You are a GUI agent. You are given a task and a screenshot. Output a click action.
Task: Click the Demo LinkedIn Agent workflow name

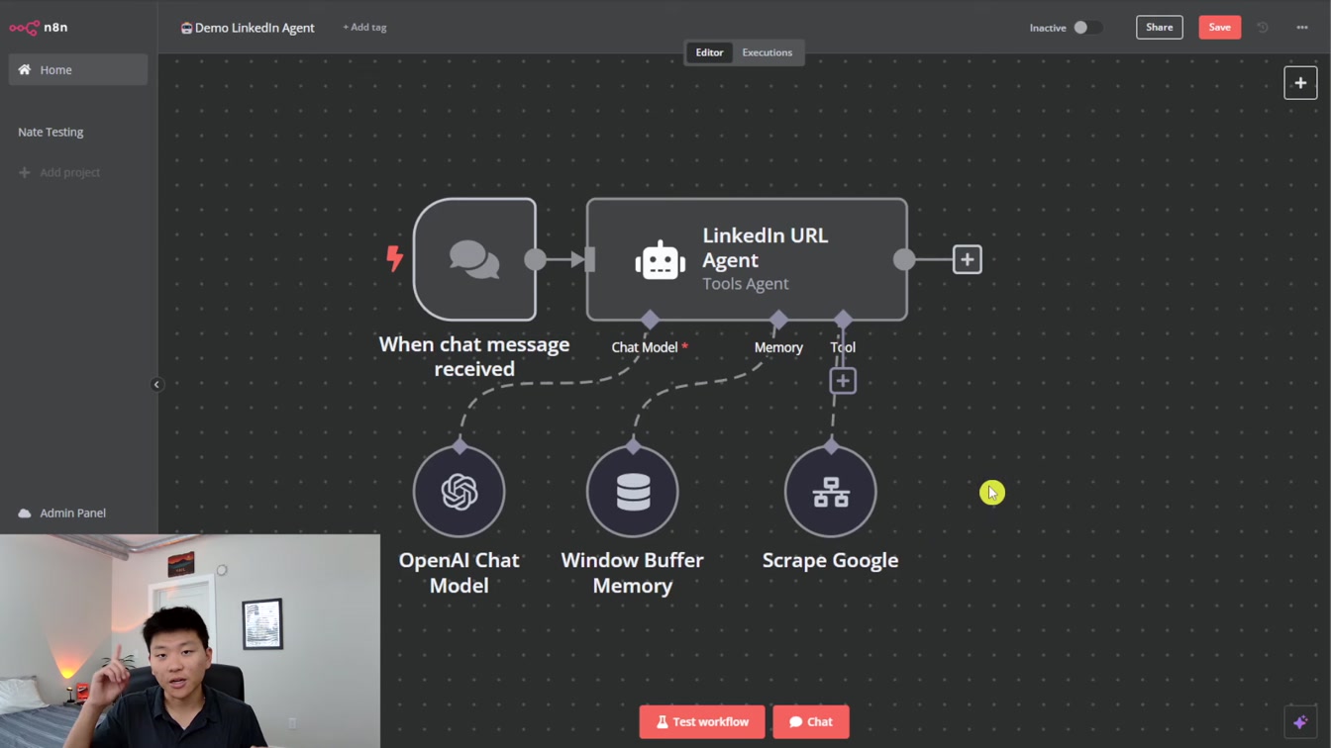pyautogui.click(x=255, y=28)
